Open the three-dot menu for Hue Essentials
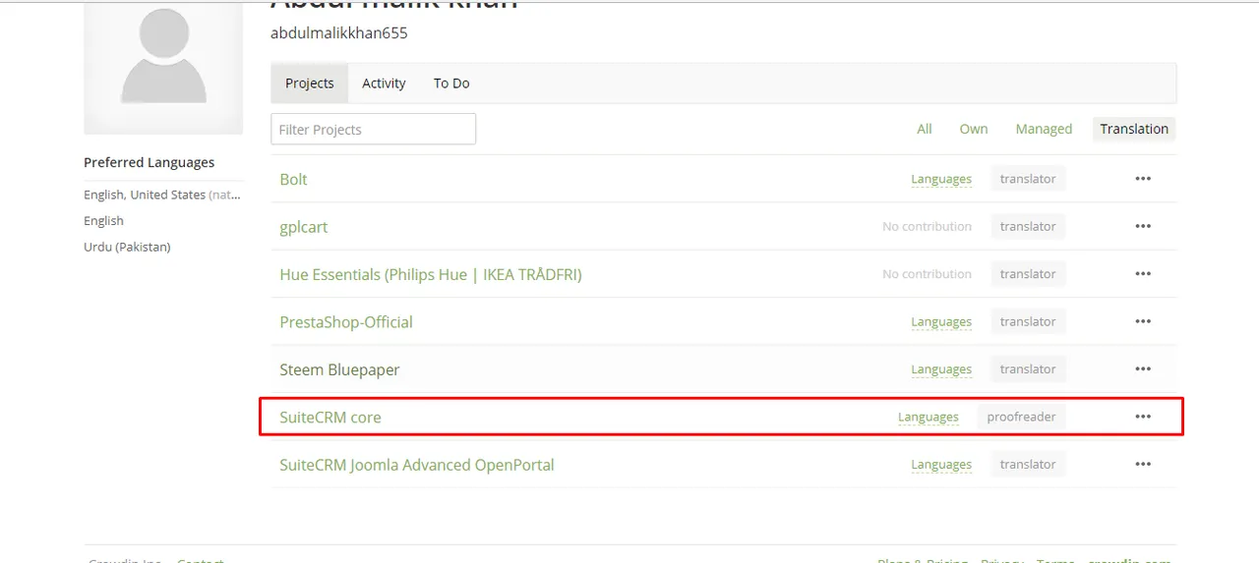The height and width of the screenshot is (563, 1259). coord(1143,274)
